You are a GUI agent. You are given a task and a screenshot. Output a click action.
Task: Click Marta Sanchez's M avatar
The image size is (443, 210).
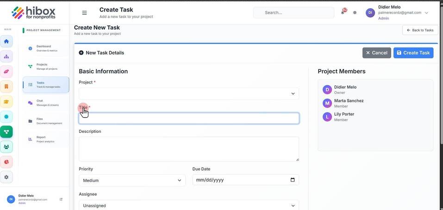[327, 103]
